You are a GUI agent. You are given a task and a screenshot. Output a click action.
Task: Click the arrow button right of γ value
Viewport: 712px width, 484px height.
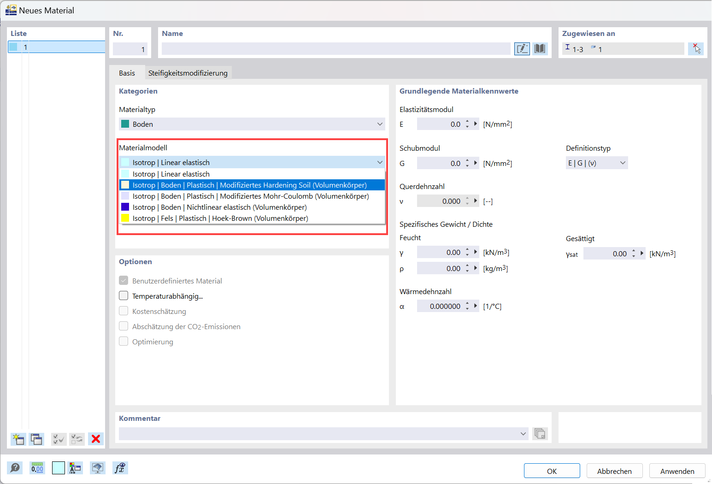[x=476, y=252]
